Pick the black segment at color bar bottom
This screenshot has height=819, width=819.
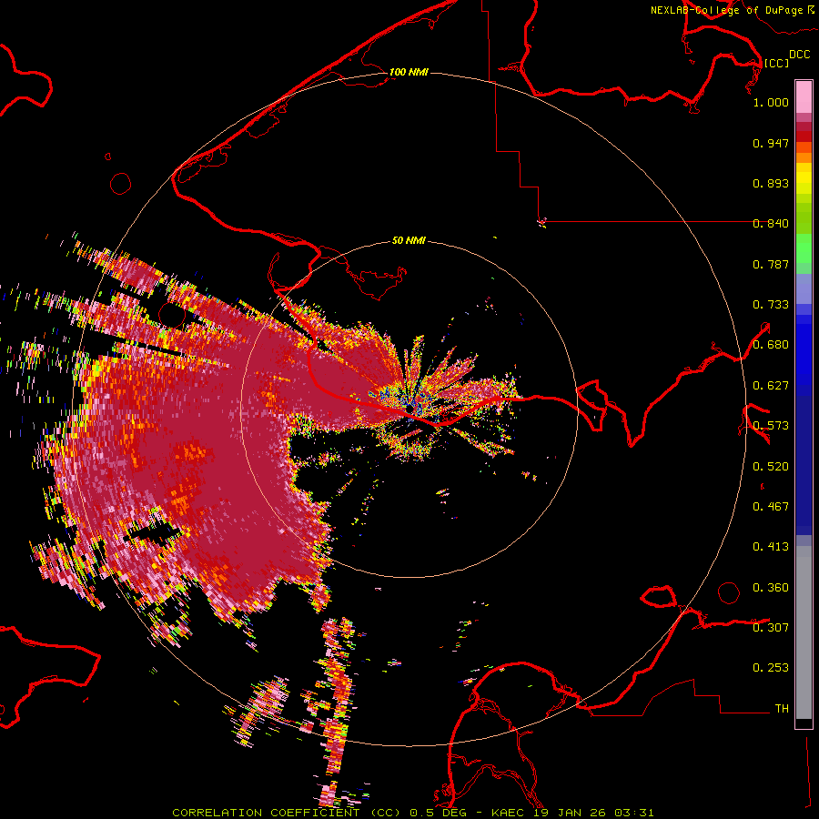(804, 723)
